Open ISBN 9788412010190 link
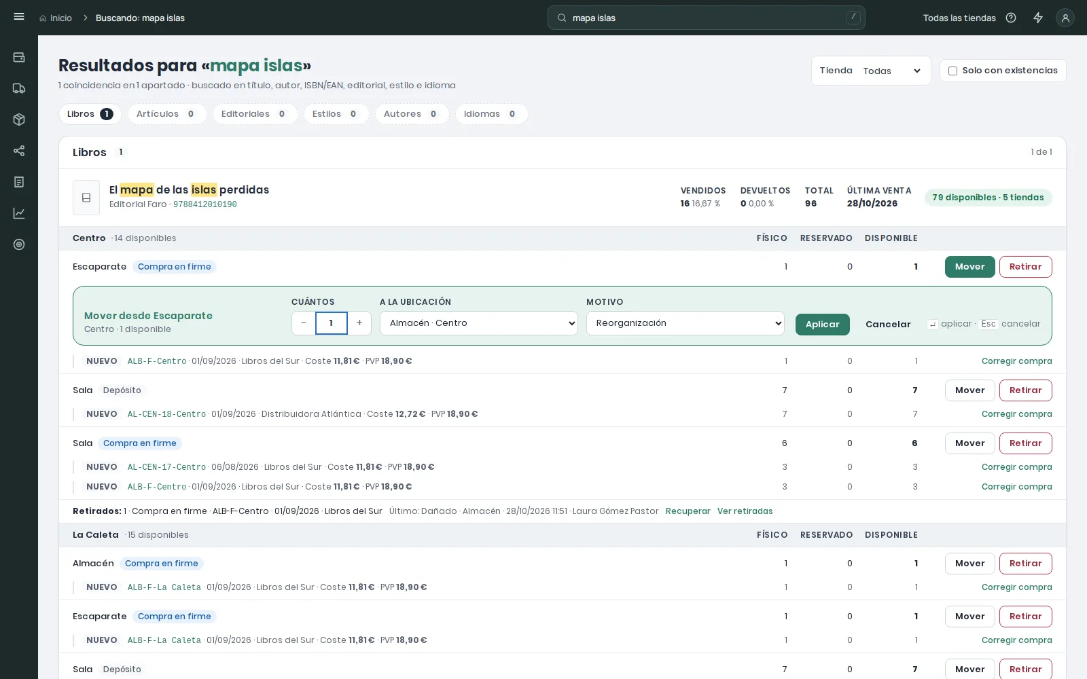 pos(204,204)
